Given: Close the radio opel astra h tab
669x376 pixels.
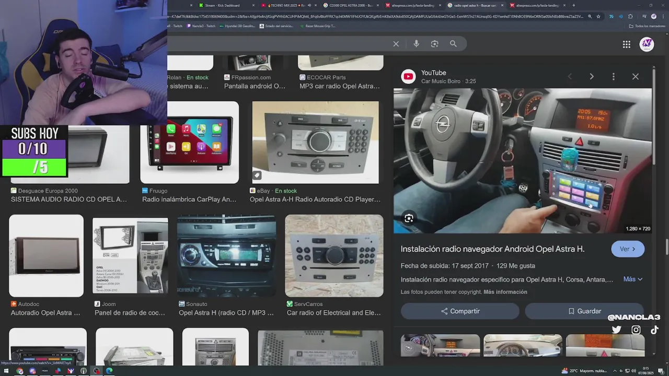Looking at the screenshot, I should [x=502, y=5].
